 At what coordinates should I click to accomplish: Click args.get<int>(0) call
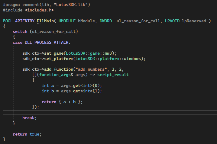[x=80, y=86]
